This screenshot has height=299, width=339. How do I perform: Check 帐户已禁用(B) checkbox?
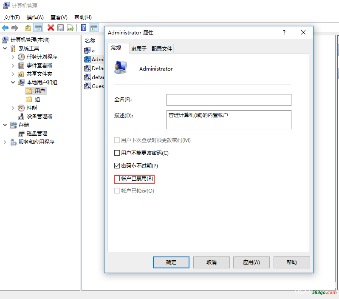point(117,178)
